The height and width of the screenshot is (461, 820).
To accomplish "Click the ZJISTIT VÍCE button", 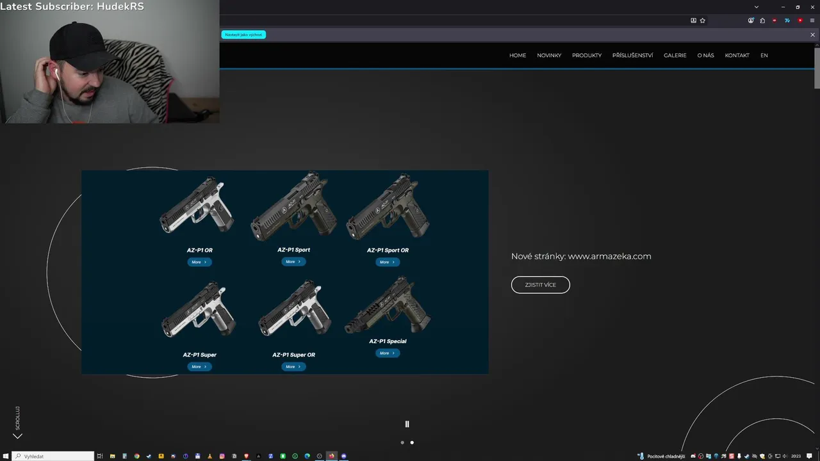I will pyautogui.click(x=541, y=285).
